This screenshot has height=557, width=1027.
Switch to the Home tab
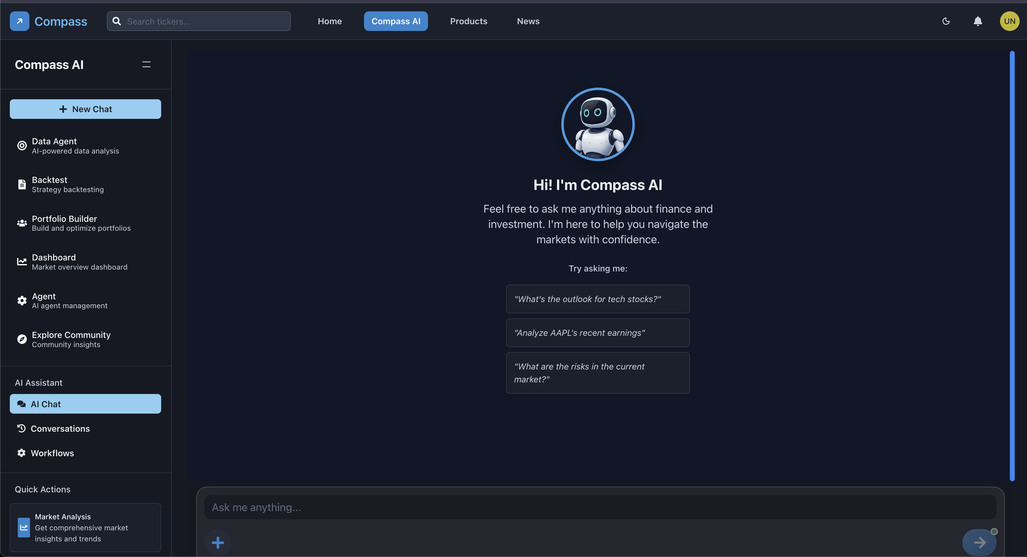pos(330,21)
